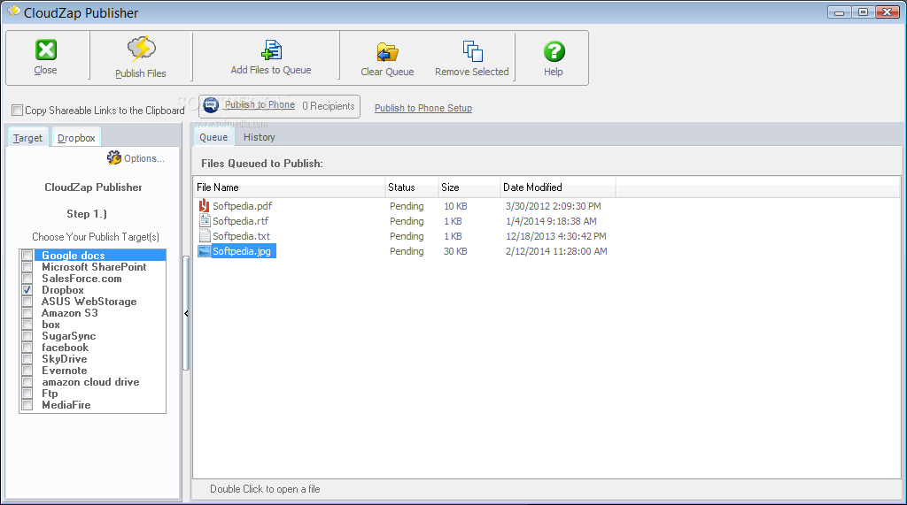Open Help via the green question icon

(554, 51)
